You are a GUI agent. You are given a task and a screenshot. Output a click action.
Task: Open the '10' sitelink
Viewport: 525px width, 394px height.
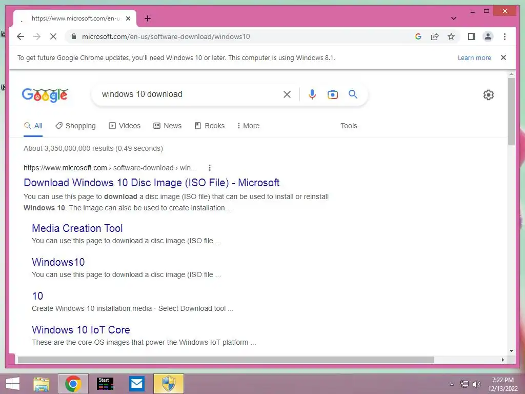(37, 296)
